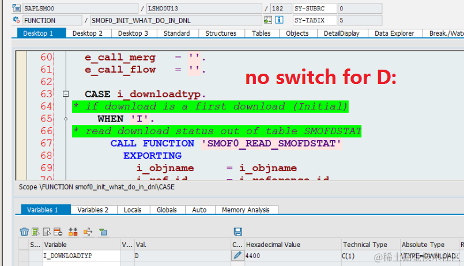This screenshot has height=266, width=464.
Task: Click the orange squares with down arrows icon
Action: tap(73, 232)
